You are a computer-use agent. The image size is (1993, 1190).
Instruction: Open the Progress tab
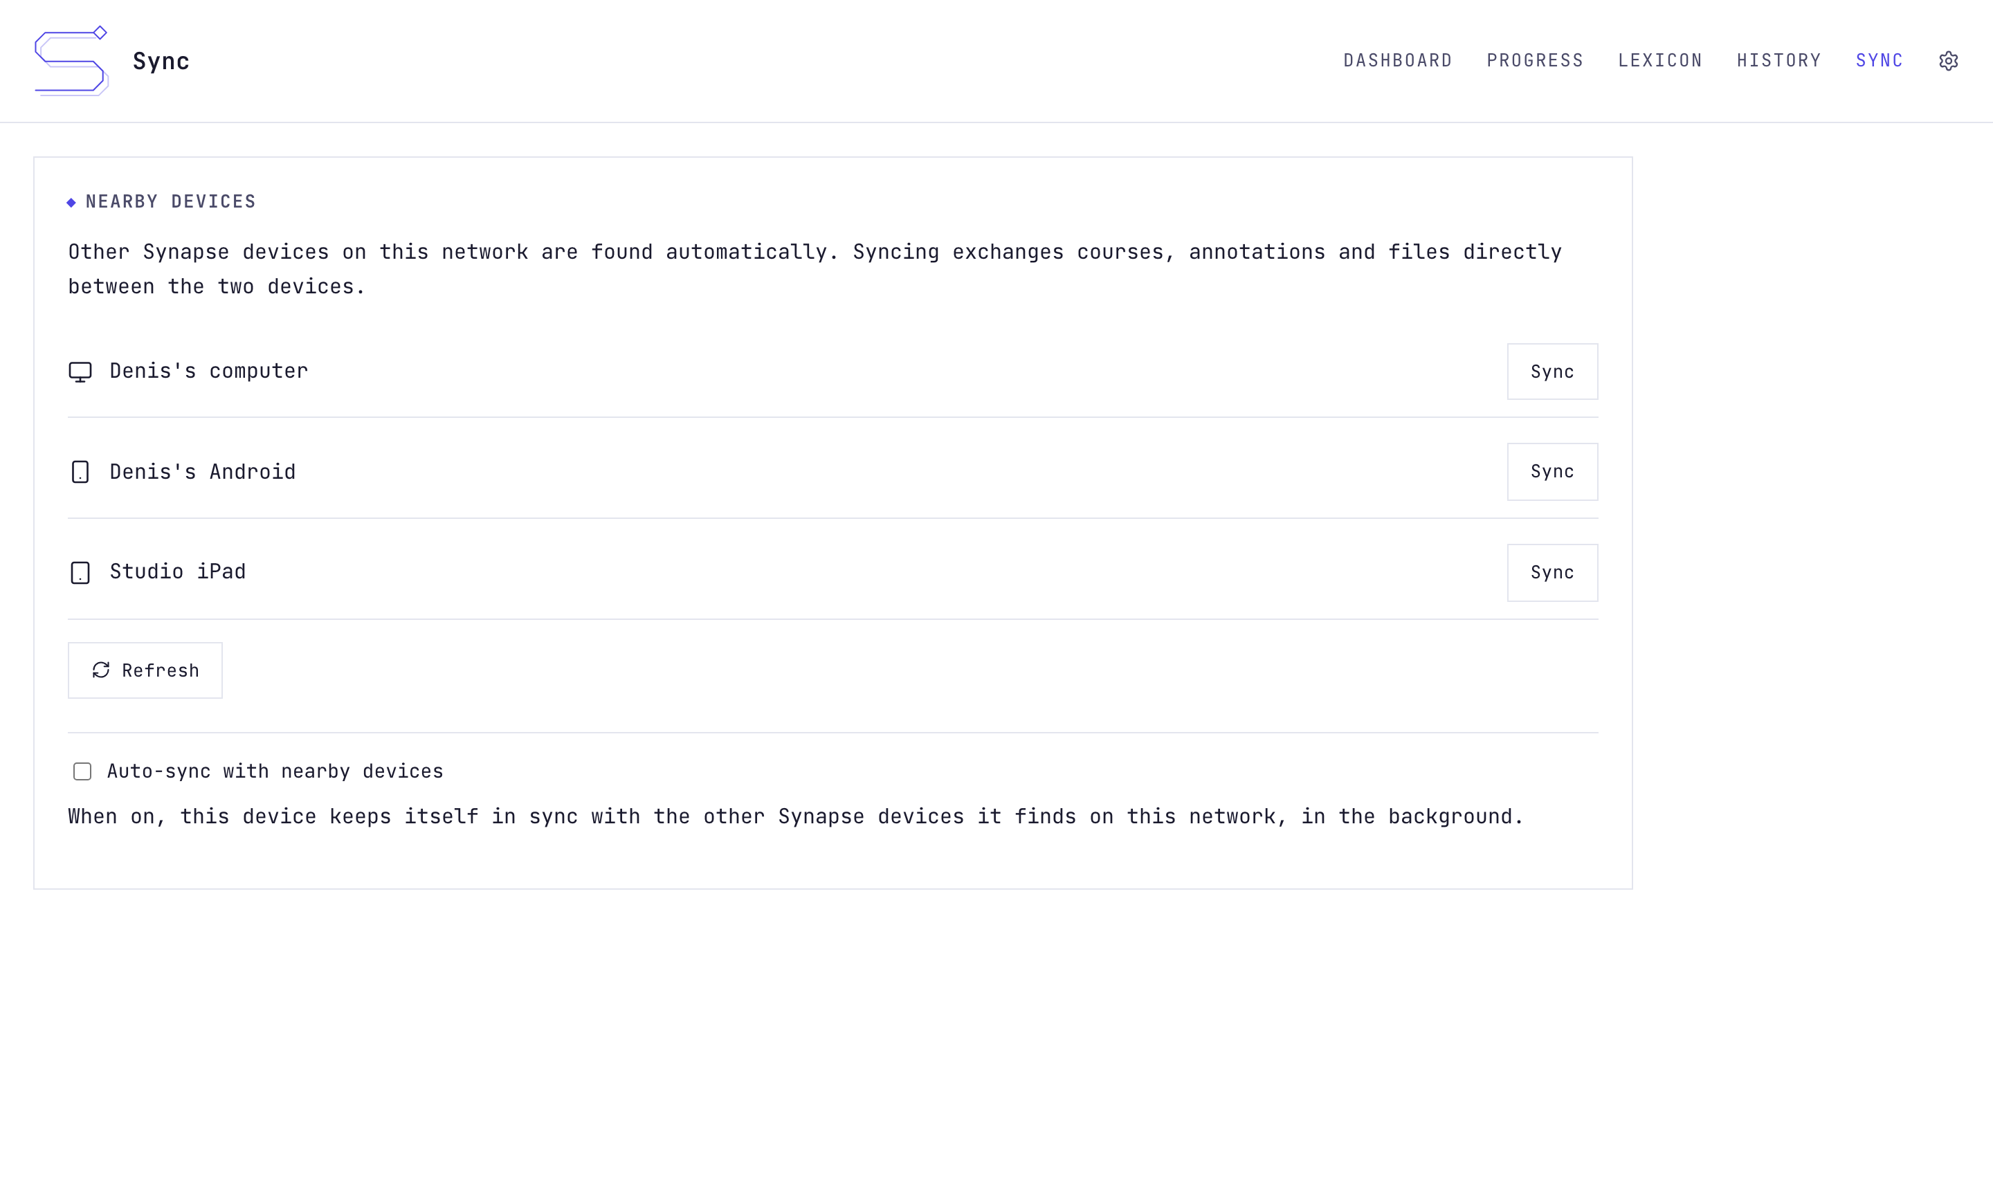(x=1535, y=61)
